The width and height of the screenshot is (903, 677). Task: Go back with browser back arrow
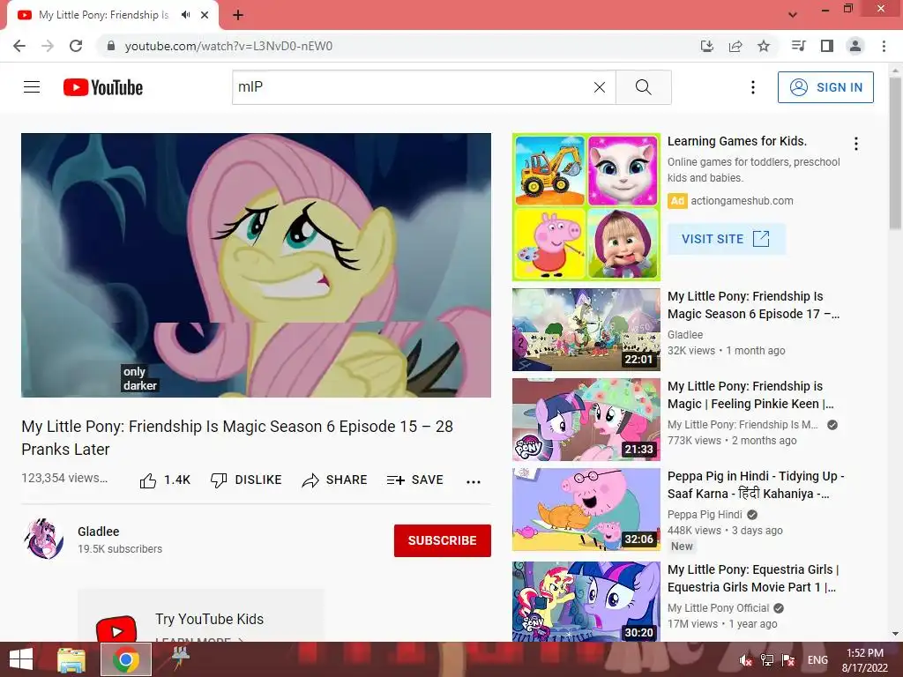pyautogui.click(x=19, y=46)
